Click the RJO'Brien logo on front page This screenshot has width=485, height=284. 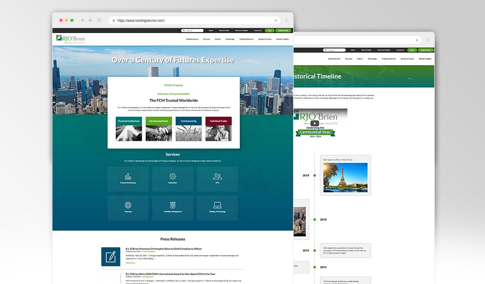coord(70,39)
